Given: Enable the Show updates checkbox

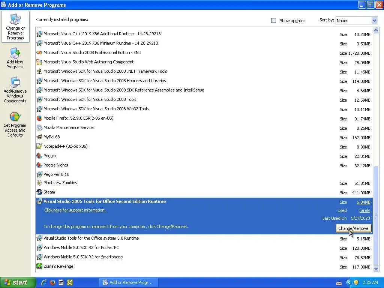Looking at the screenshot, I should point(273,21).
